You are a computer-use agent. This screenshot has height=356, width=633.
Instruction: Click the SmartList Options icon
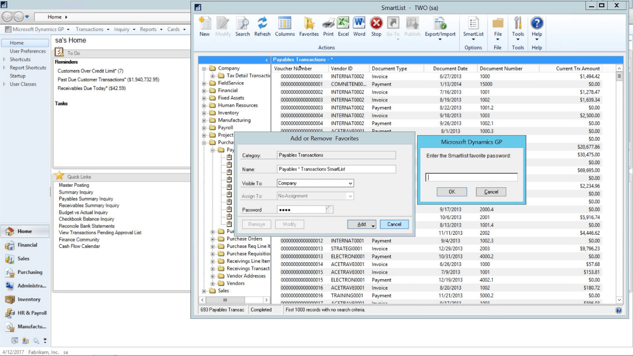coord(473,23)
